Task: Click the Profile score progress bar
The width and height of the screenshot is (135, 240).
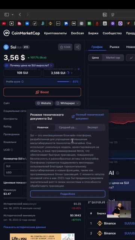Action: 64,82
